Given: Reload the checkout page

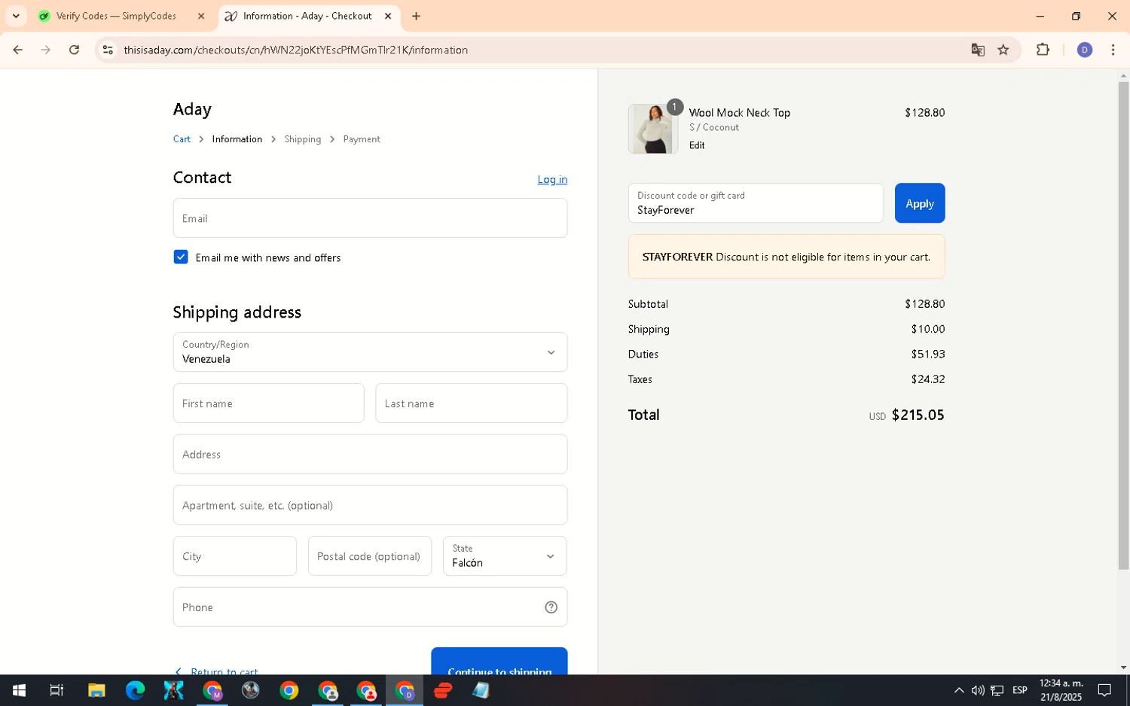Looking at the screenshot, I should click(x=74, y=50).
